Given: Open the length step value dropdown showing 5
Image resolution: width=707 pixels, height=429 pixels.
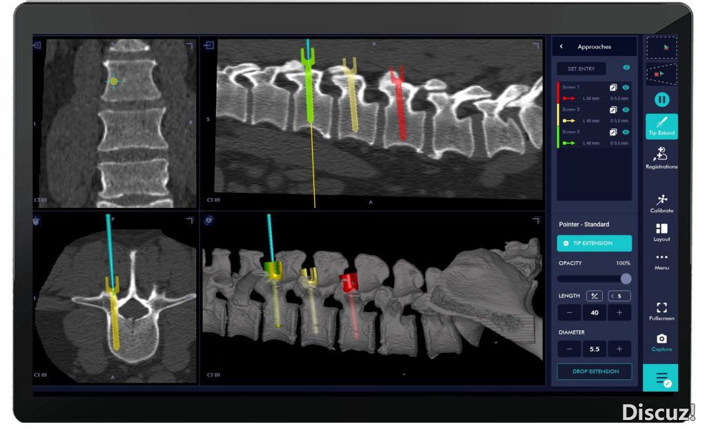Looking at the screenshot, I should click(619, 296).
